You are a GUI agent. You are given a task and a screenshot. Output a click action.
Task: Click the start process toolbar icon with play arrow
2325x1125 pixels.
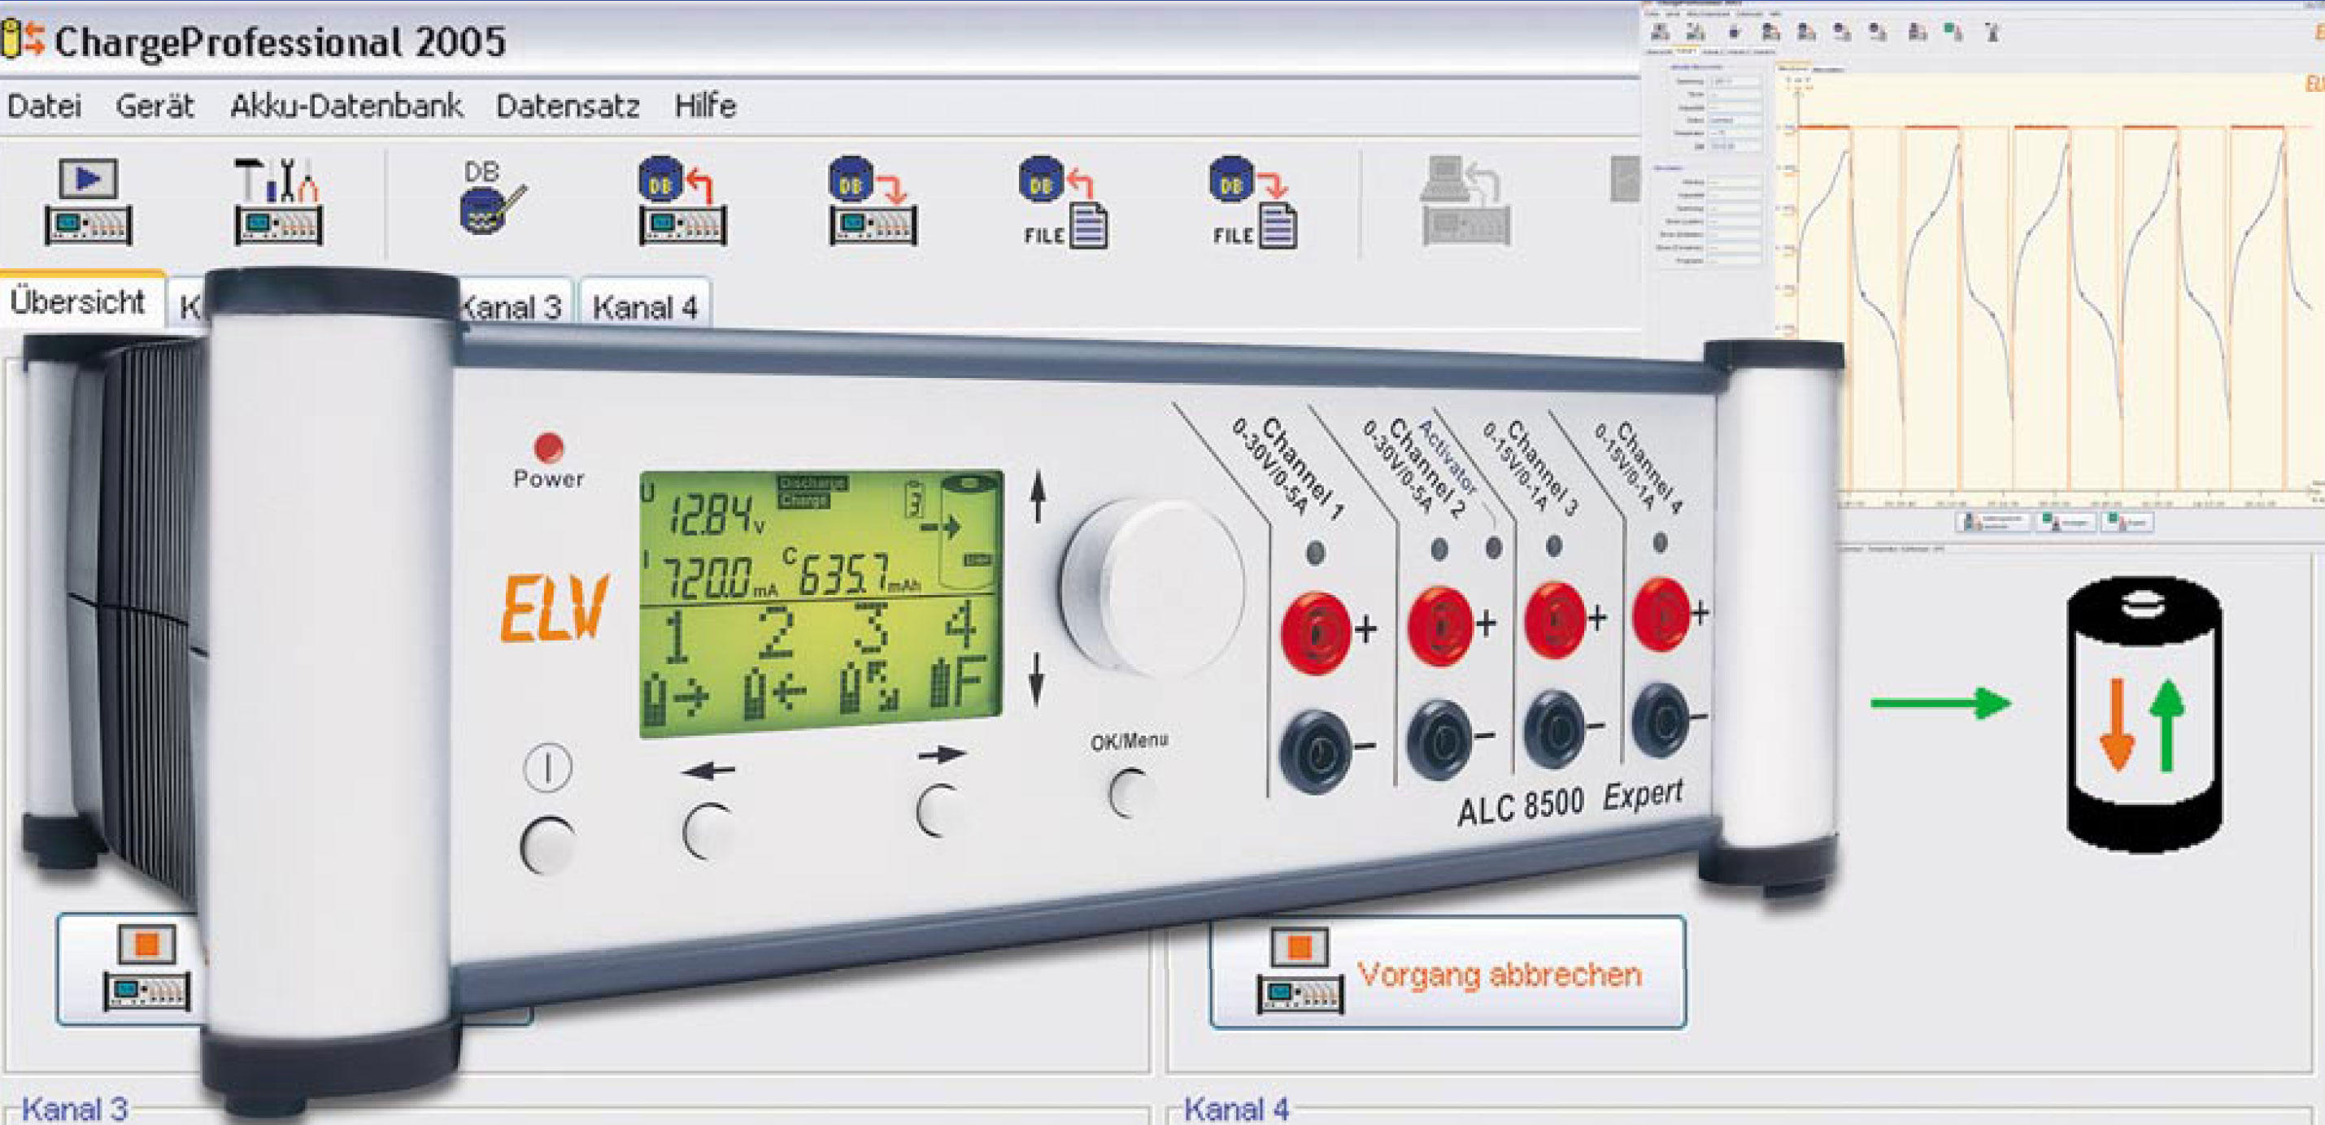88,202
